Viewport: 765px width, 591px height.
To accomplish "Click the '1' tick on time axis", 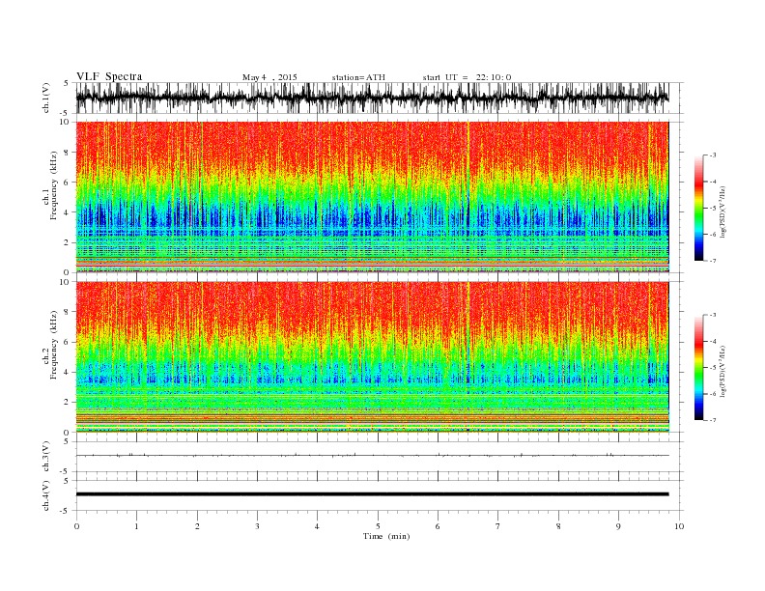I will point(136,526).
